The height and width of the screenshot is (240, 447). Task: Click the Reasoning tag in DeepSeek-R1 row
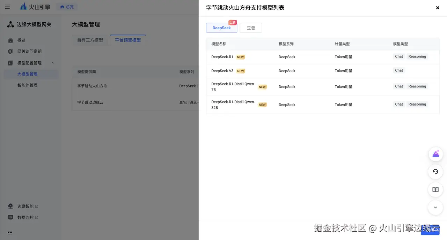click(x=417, y=56)
